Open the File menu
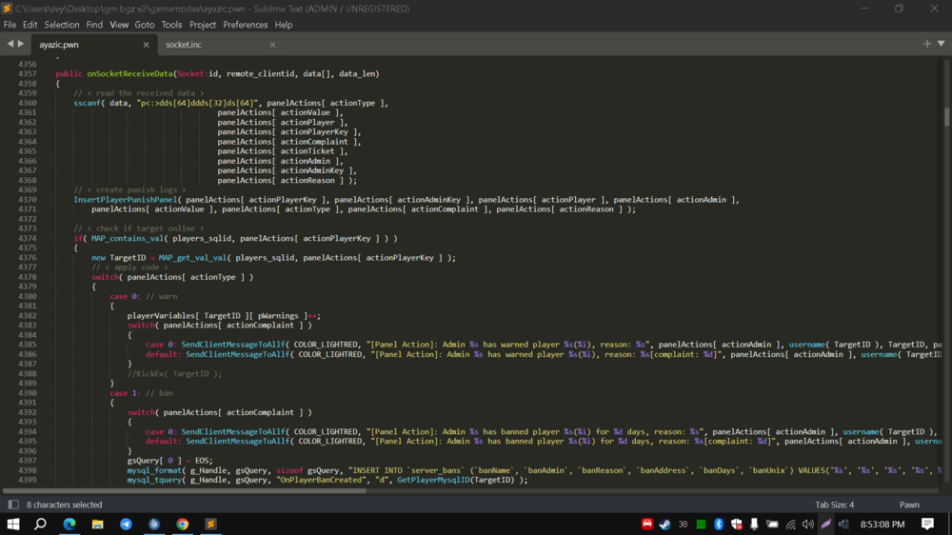 (x=10, y=25)
